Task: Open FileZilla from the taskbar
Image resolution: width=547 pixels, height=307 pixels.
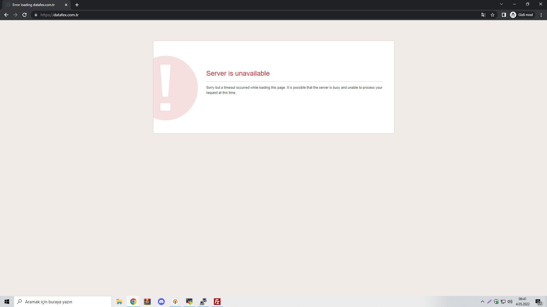Action: [217, 302]
